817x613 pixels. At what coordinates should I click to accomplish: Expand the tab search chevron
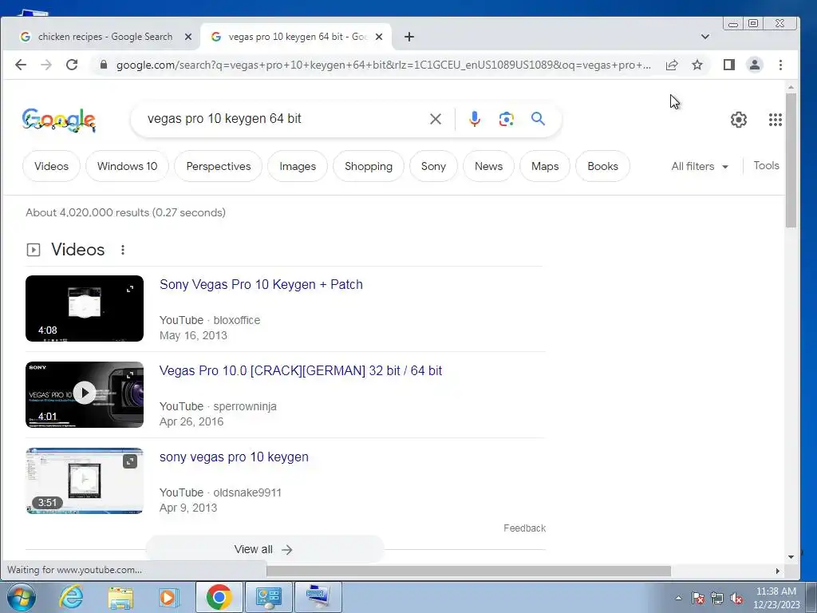pyautogui.click(x=705, y=37)
